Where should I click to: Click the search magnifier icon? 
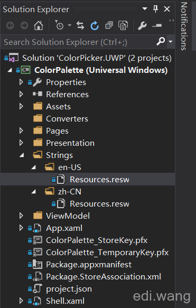(161, 41)
